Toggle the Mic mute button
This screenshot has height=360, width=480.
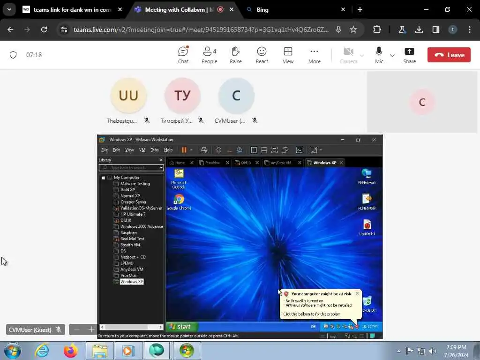coord(379,55)
